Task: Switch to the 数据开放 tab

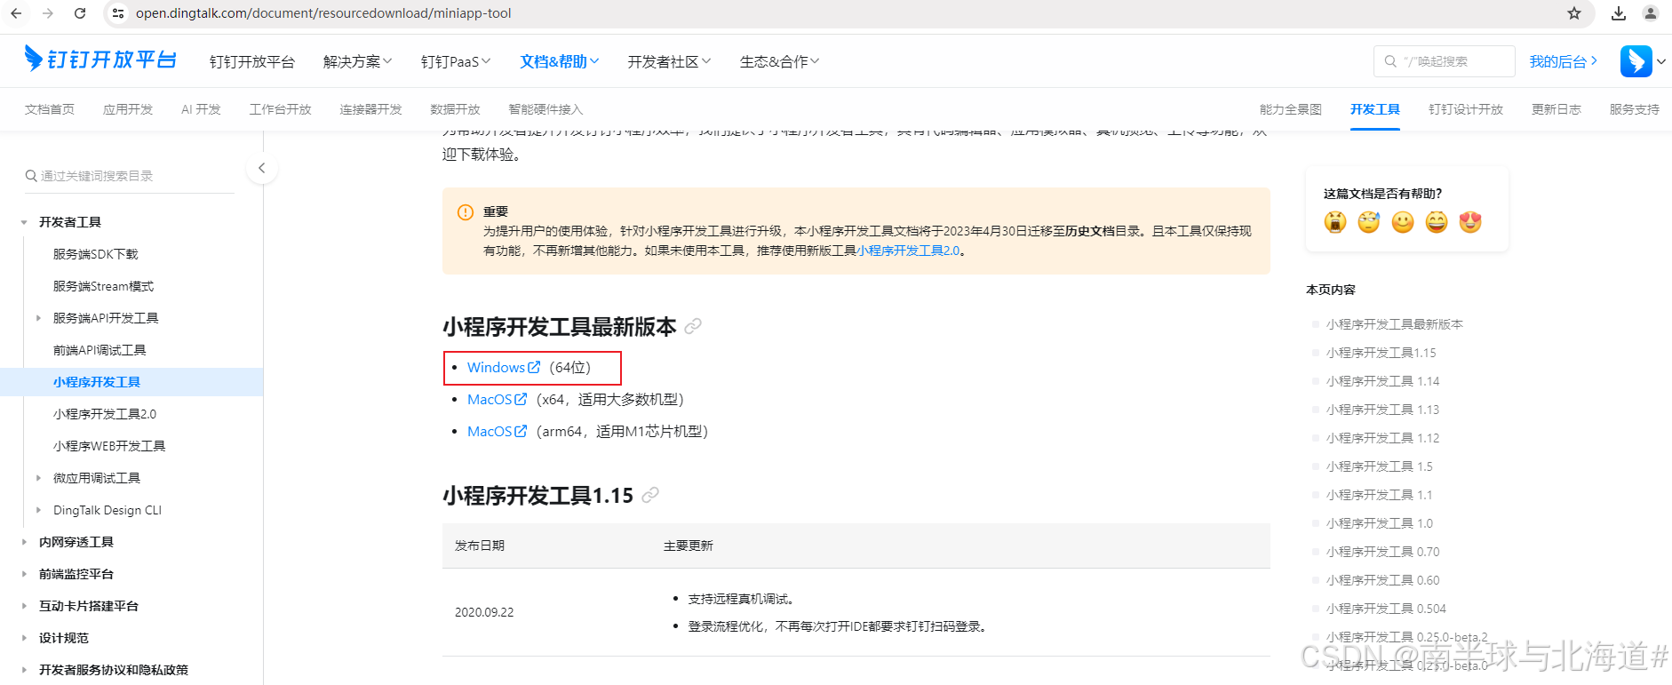Action: (x=455, y=109)
